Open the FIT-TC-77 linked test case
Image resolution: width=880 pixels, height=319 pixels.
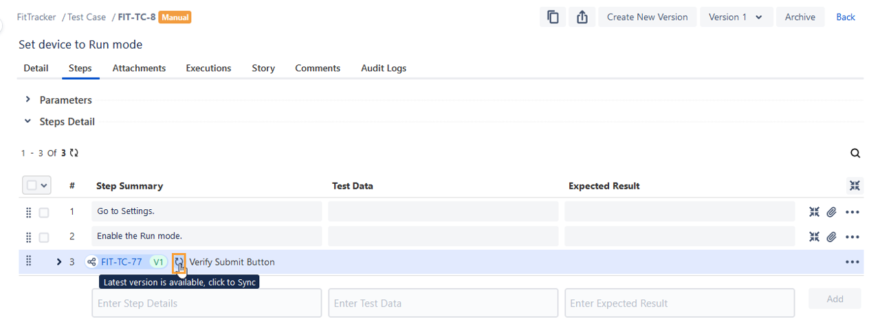121,262
